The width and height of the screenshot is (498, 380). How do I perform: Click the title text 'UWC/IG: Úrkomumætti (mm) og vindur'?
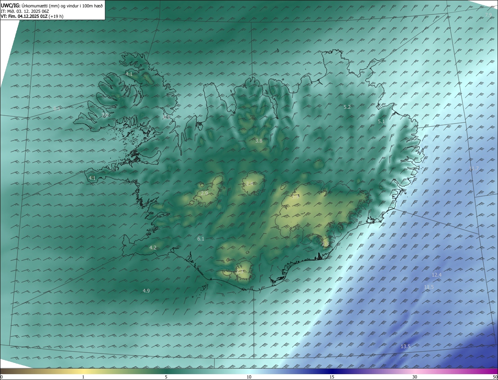44,6
